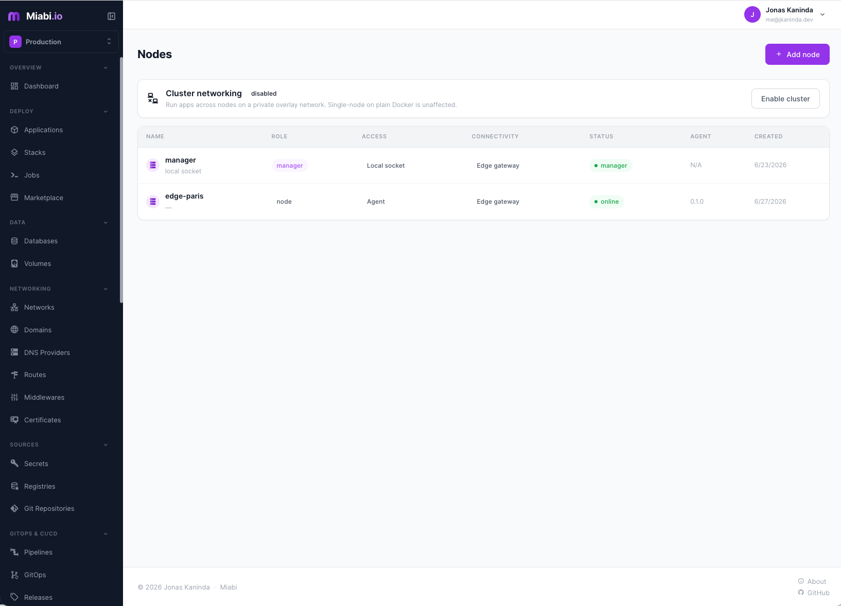Open the manager node name
Screen dimensions: 841x606
(x=181, y=161)
